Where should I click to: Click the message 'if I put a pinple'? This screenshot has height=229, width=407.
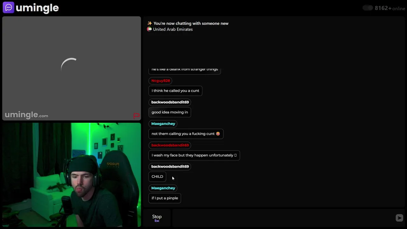[165, 198]
